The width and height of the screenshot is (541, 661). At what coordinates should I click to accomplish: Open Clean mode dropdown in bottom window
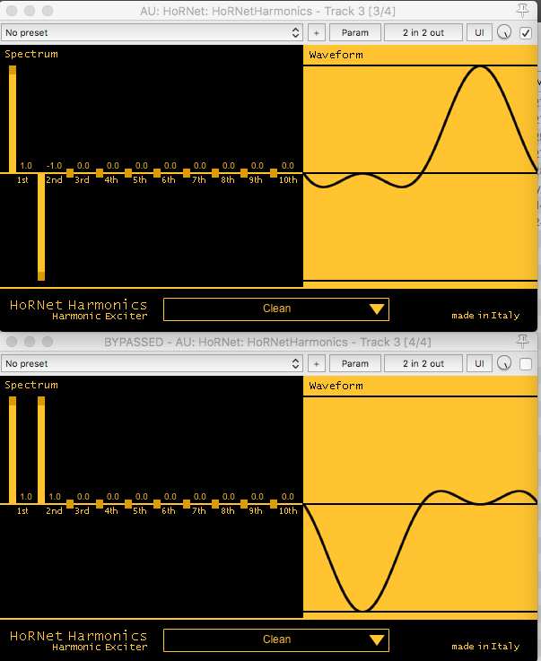click(276, 639)
